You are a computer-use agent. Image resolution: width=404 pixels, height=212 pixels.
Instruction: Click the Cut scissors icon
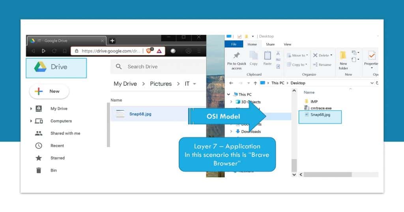(x=278, y=53)
